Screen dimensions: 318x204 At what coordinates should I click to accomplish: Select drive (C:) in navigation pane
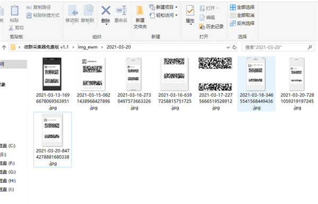point(8,146)
